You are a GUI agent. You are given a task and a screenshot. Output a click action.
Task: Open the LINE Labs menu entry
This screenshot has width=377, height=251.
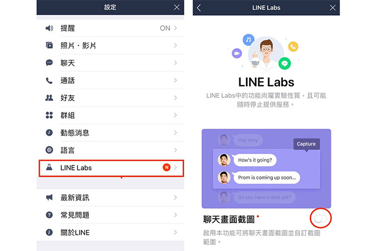click(x=112, y=168)
